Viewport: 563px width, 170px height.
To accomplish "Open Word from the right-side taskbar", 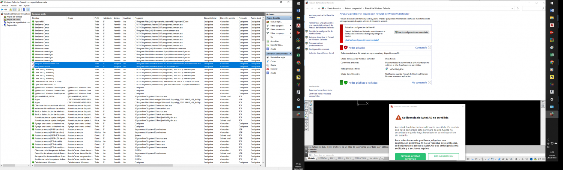I will point(552,11).
